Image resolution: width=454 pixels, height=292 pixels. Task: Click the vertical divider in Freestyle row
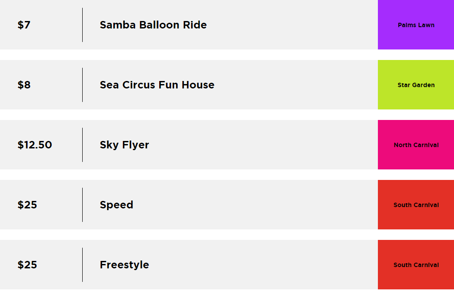tap(82, 265)
